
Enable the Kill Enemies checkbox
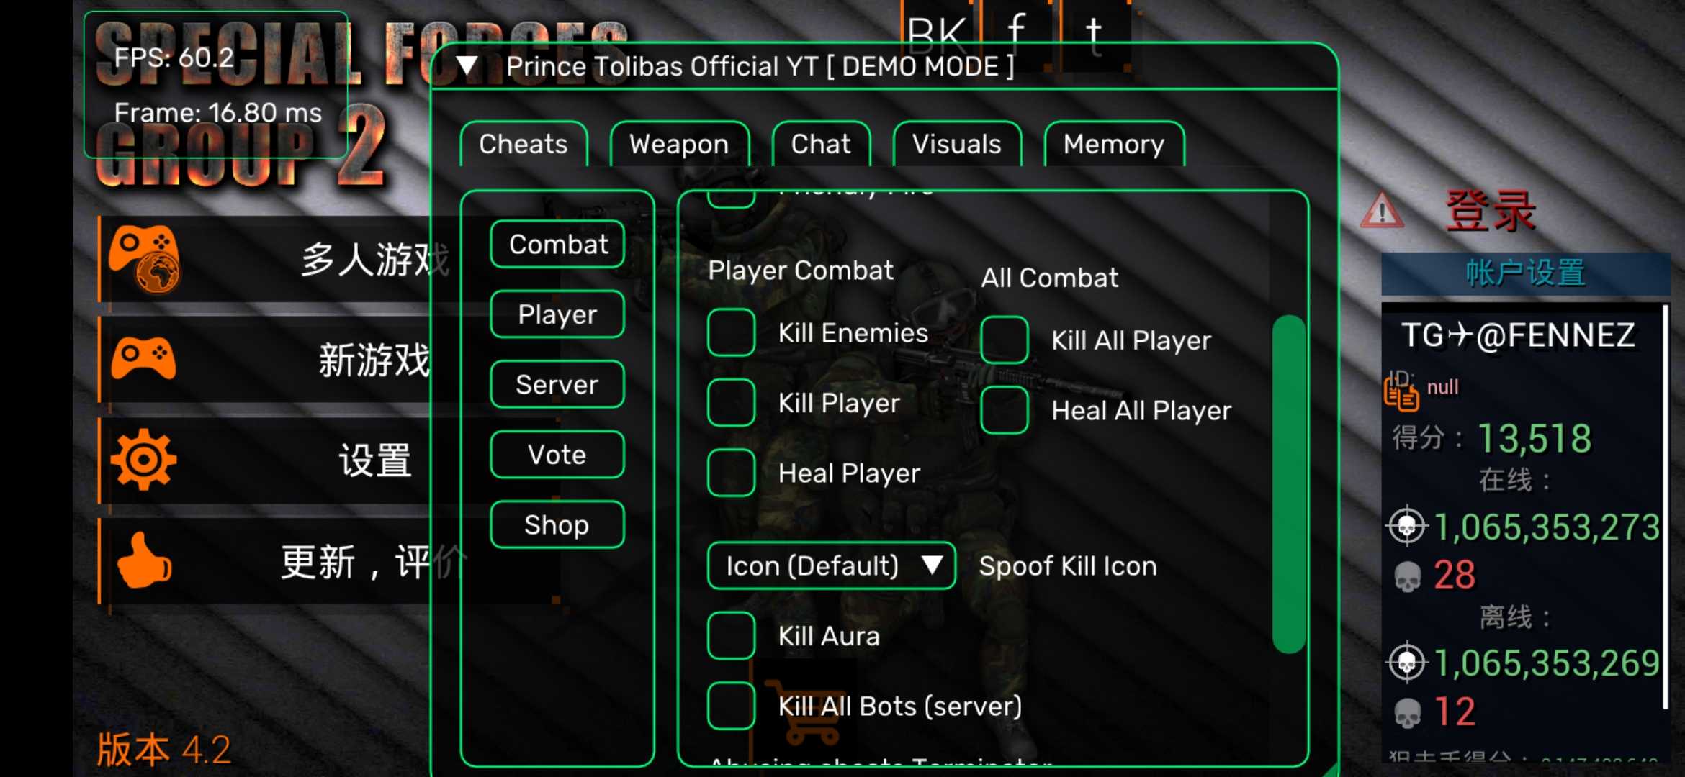731,332
